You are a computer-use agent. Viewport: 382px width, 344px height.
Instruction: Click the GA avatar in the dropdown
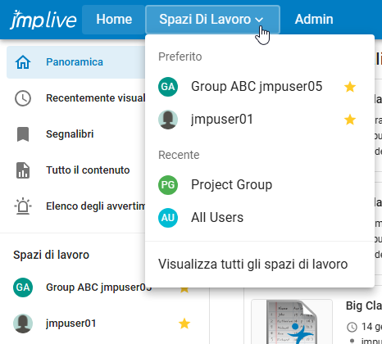point(168,87)
